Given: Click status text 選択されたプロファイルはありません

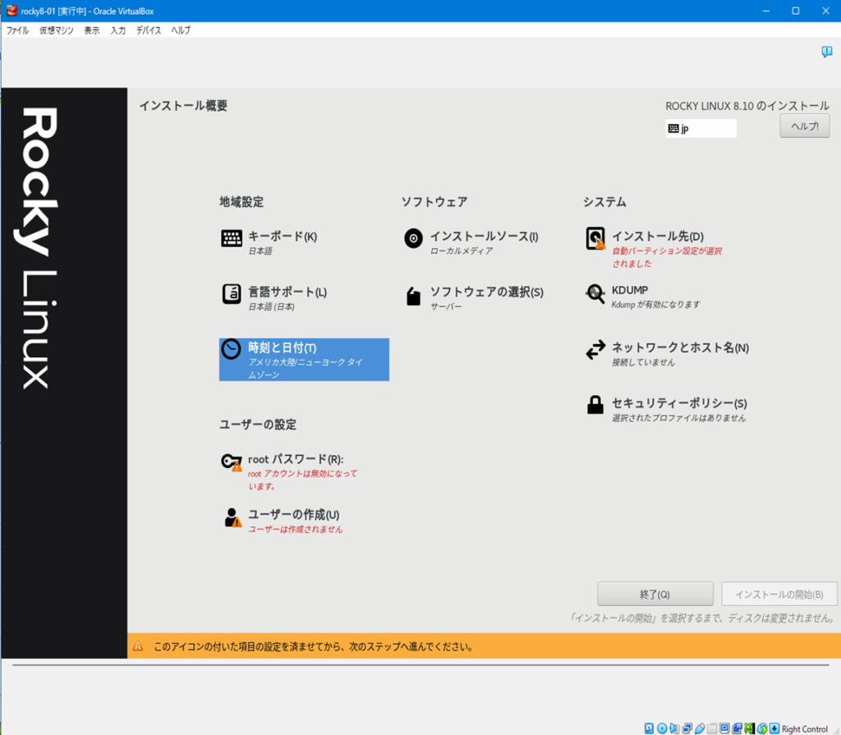Looking at the screenshot, I should tap(679, 418).
